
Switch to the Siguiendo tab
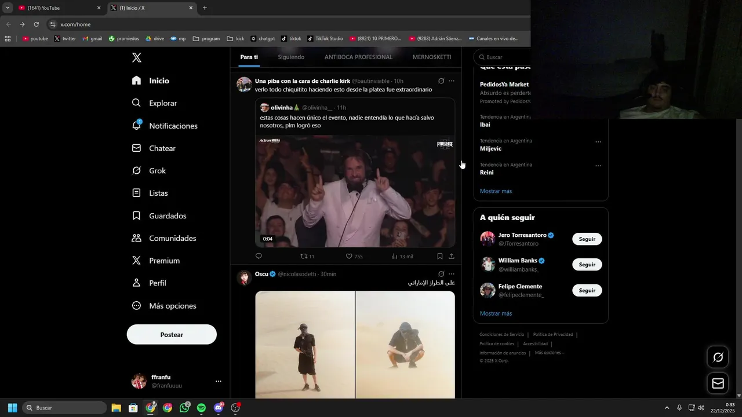point(291,57)
